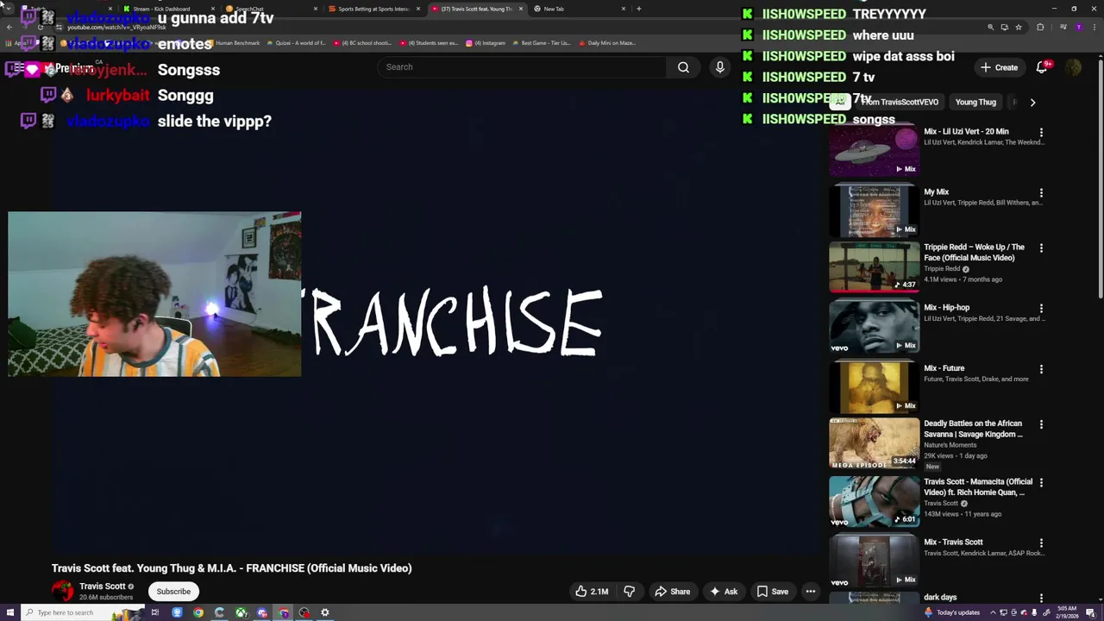Open Human Benchmark bookmark
The width and height of the screenshot is (1104, 621).
click(233, 43)
